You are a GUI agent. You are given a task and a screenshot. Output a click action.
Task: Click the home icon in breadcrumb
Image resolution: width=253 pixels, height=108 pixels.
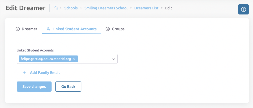coord(56,8)
